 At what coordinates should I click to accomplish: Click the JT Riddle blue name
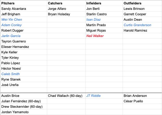[93, 96]
